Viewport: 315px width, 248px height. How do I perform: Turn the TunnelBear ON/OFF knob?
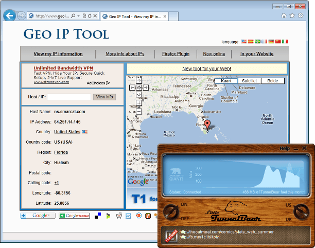coord(171,211)
